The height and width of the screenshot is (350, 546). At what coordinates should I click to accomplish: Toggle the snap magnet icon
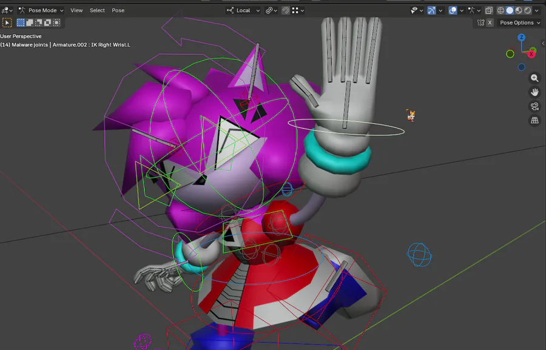286,10
